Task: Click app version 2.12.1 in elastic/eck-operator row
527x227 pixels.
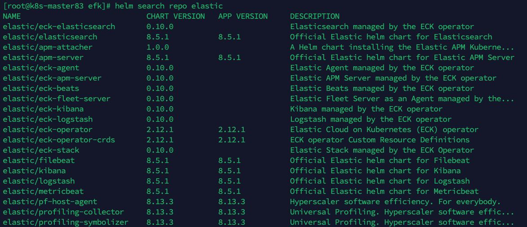Action: (x=232, y=130)
